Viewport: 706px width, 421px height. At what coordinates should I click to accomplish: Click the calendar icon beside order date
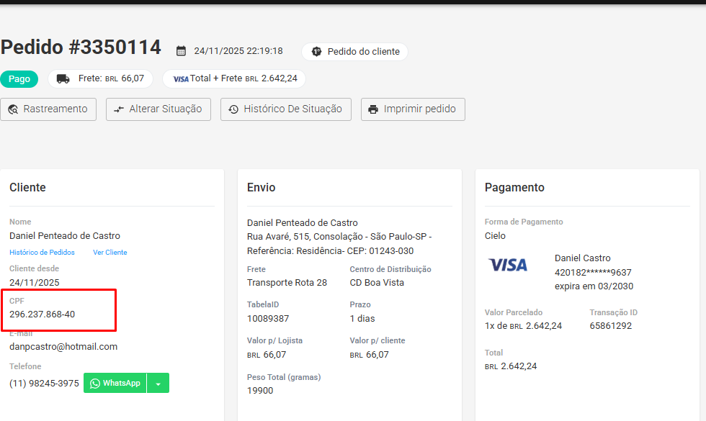point(181,51)
